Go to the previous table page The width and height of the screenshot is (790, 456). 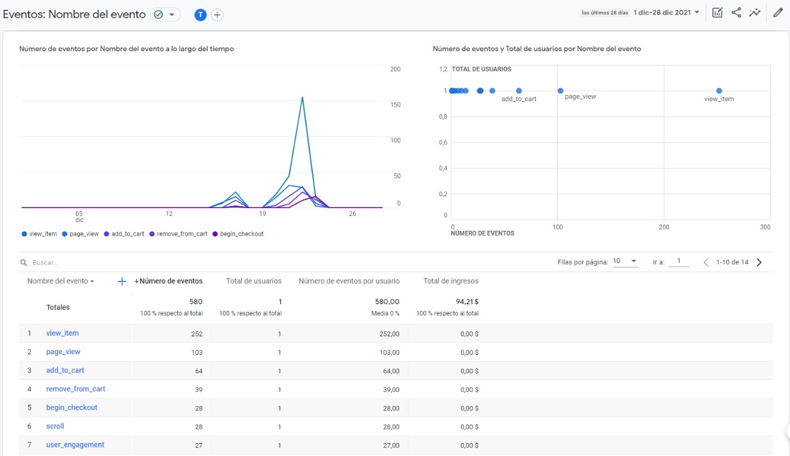[706, 262]
